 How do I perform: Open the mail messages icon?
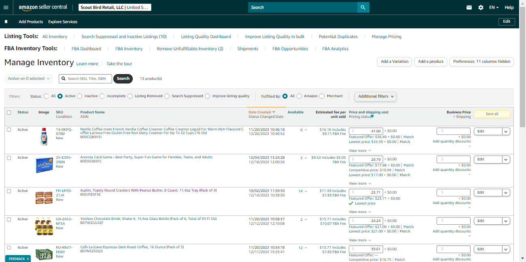point(469,7)
